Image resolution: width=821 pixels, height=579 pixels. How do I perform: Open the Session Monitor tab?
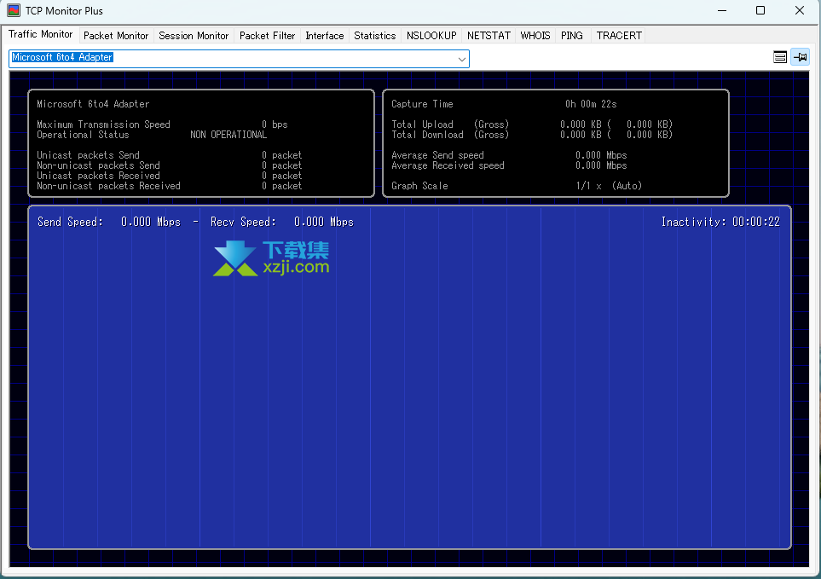pyautogui.click(x=194, y=36)
